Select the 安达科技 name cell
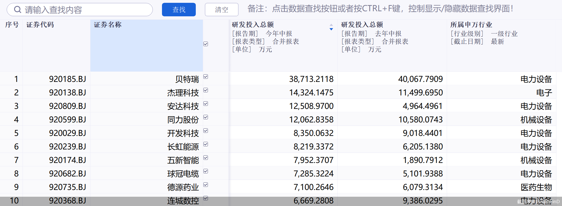This screenshot has width=562, height=206. point(146,106)
